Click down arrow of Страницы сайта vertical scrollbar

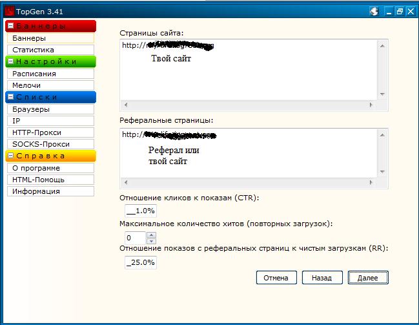(x=382, y=94)
